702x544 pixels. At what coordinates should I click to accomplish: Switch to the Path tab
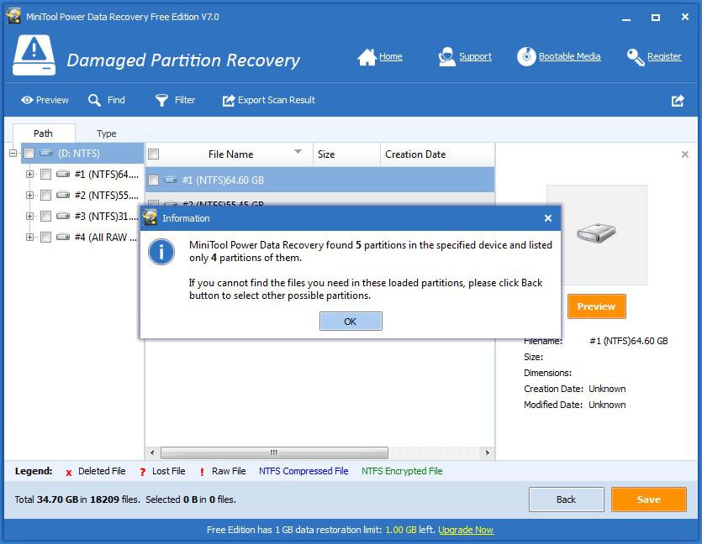44,133
